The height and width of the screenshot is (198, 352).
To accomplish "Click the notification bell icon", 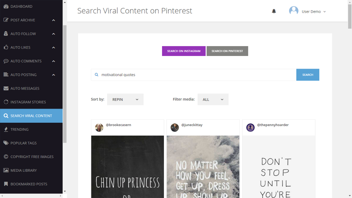I will (x=274, y=11).
